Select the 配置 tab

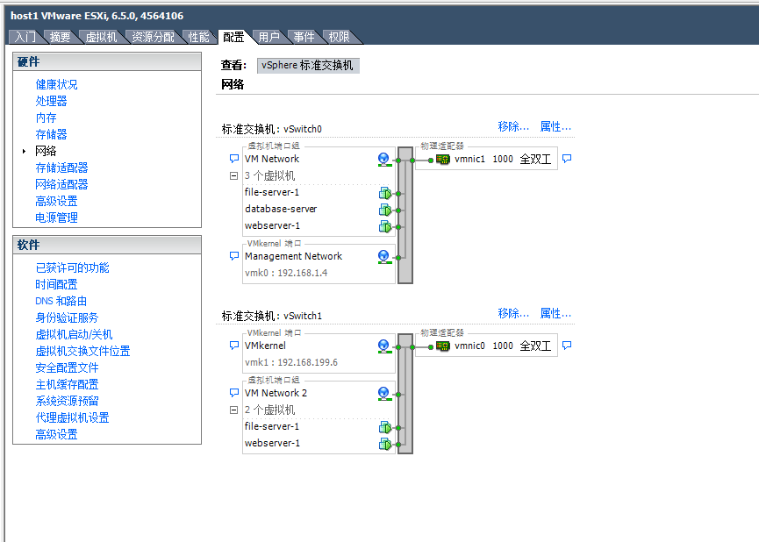[233, 37]
